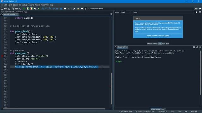Click the Maximize current pane icon

(x=65, y=8)
